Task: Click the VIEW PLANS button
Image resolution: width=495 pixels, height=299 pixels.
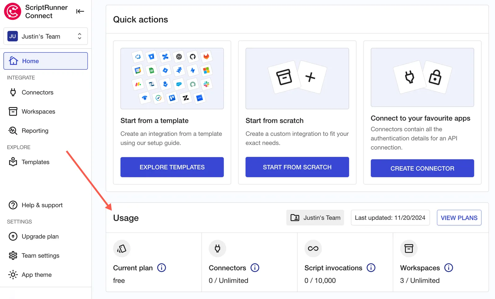Action: pos(459,218)
